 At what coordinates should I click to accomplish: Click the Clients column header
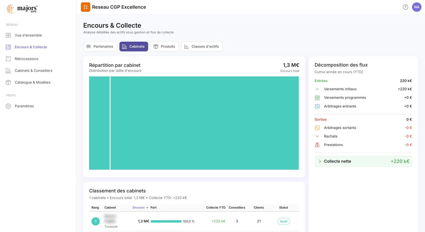259,208
